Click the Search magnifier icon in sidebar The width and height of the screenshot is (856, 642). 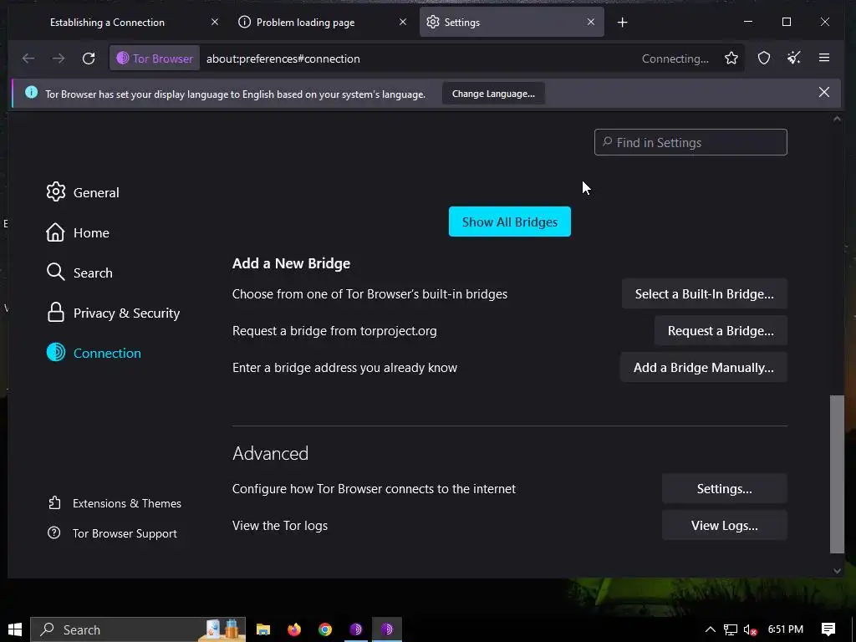(x=55, y=272)
